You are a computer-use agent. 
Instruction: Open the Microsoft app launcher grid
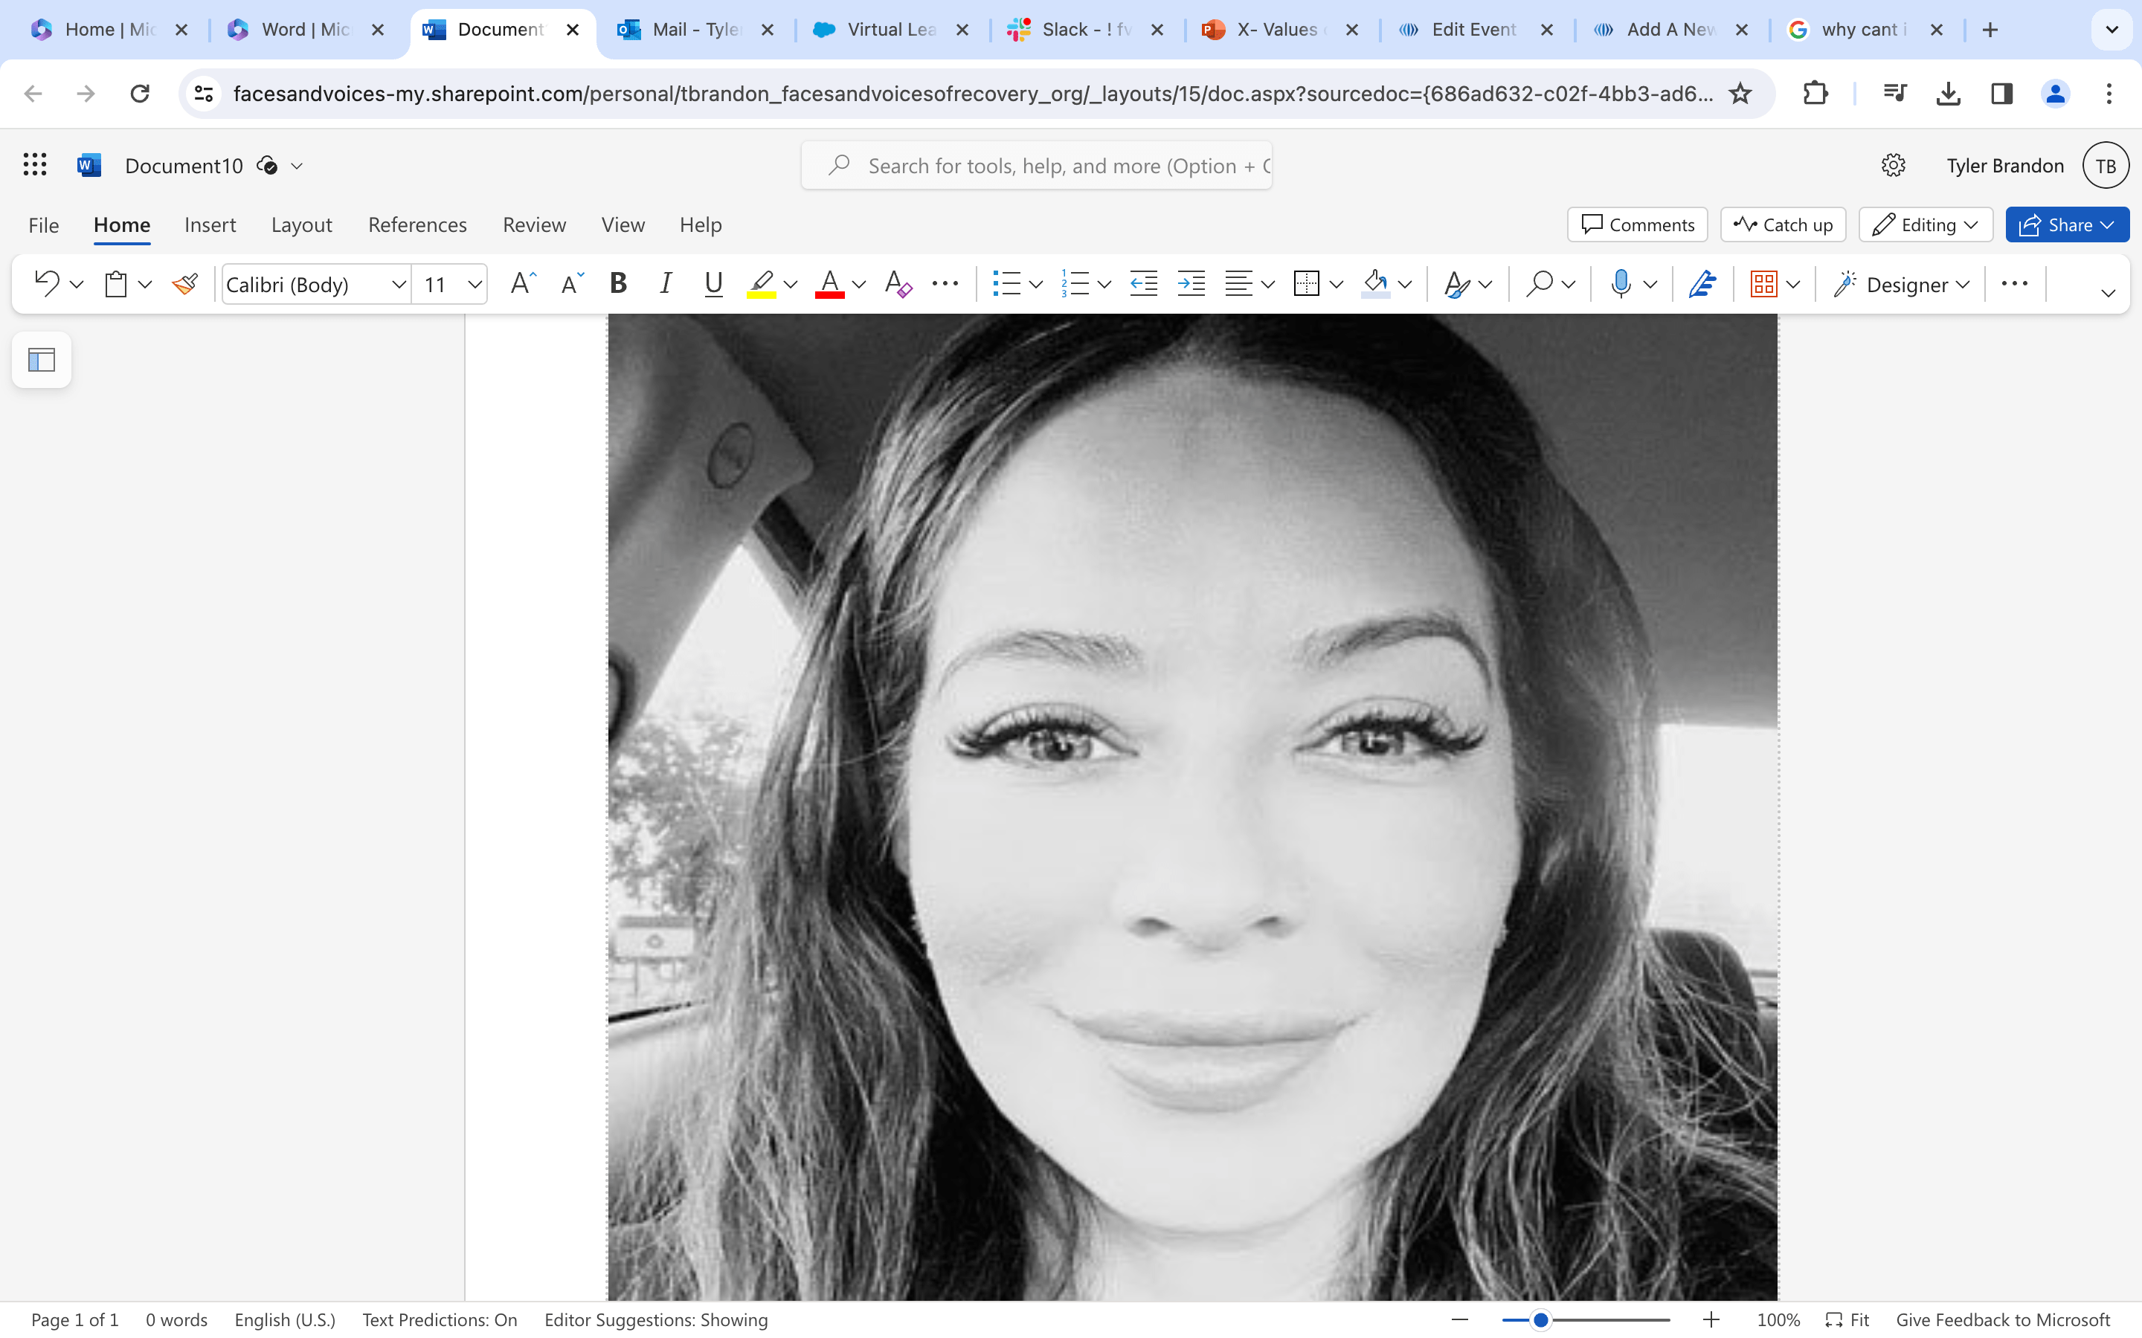34,164
